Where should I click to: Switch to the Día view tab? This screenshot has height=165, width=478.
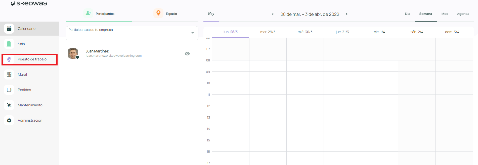(407, 14)
